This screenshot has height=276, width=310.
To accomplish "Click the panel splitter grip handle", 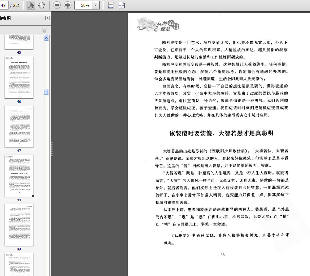I will pos(52,149).
